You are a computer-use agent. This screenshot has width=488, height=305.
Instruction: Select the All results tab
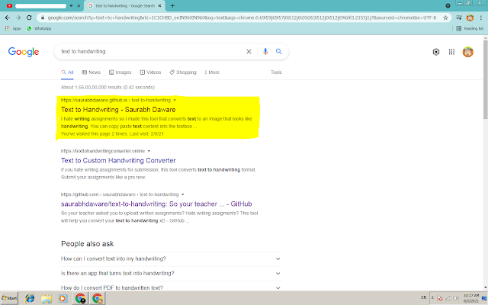67,72
